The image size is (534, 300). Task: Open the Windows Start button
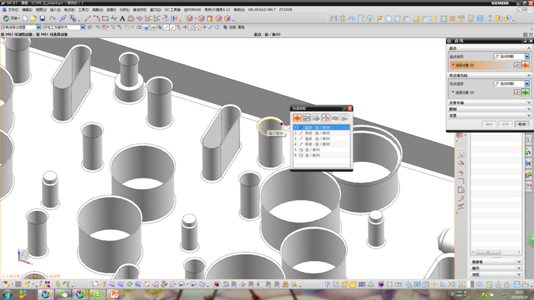(7, 295)
